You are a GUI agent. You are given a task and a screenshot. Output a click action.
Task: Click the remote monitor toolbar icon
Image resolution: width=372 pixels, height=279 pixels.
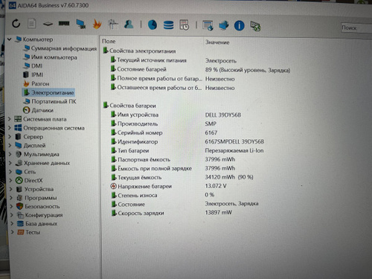[208, 25]
